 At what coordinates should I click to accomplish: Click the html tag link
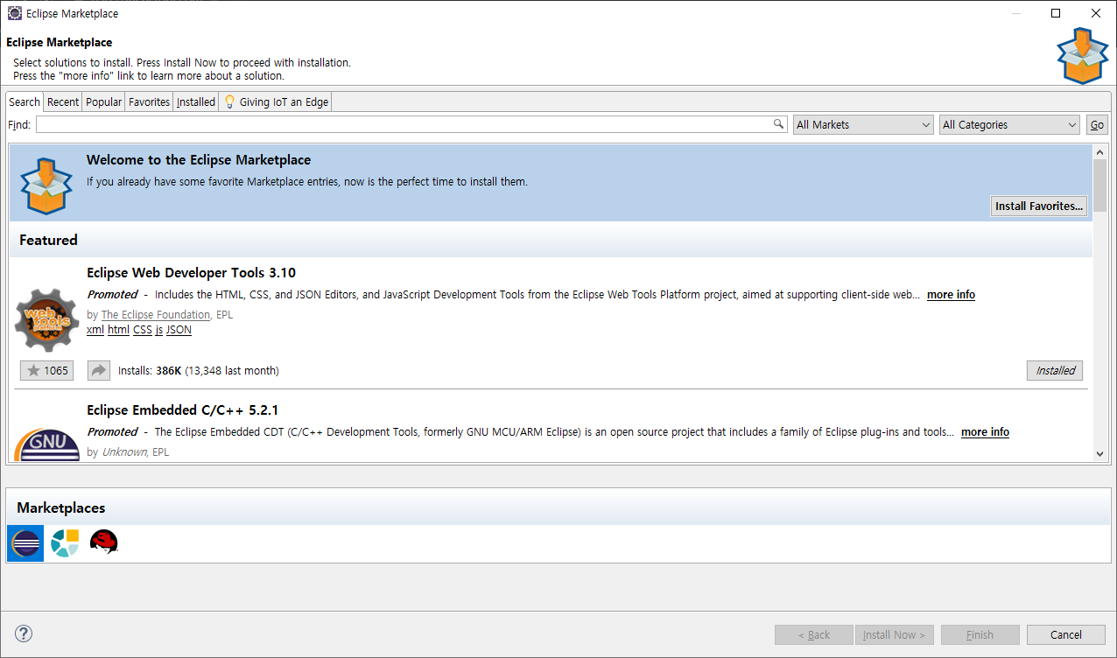(x=118, y=330)
